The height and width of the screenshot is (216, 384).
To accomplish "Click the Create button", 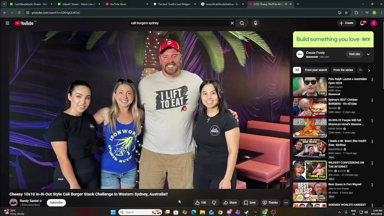I will [x=346, y=23].
